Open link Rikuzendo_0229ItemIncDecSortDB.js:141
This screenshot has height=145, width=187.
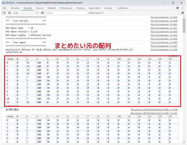pyautogui.click(x=154, y=113)
